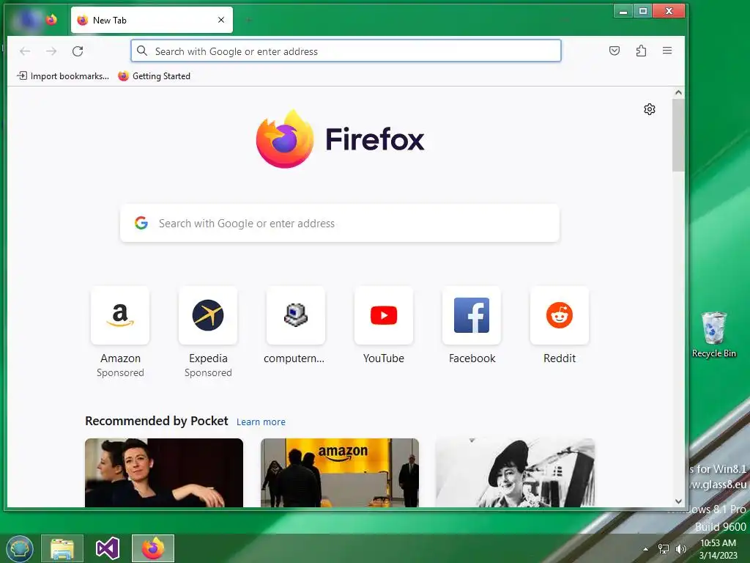750x563 pixels.
Task: Click Recommended by Pocket heading
Action: 157,421
